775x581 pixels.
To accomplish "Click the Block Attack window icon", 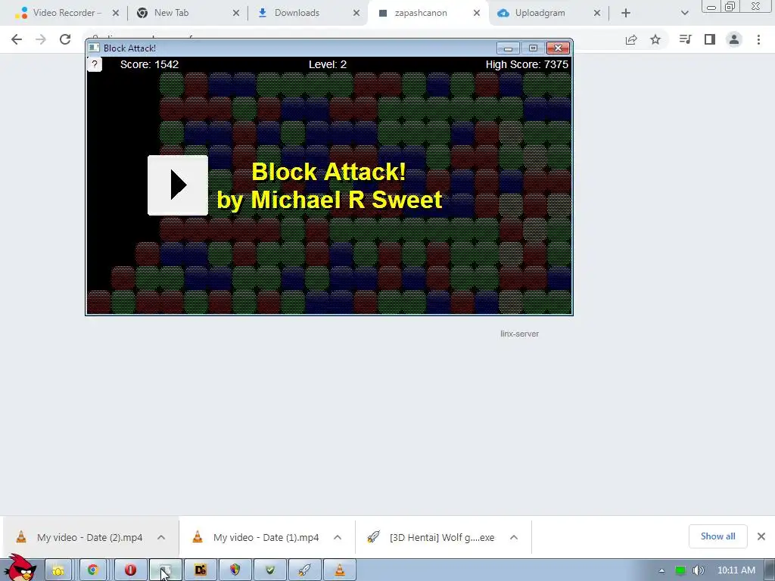I will tap(94, 48).
